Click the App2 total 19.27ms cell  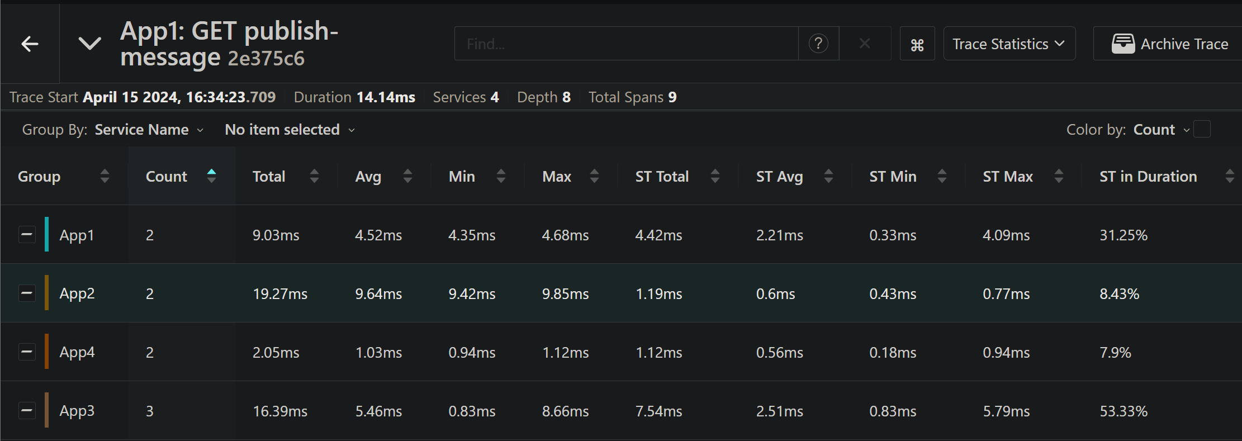(x=280, y=294)
